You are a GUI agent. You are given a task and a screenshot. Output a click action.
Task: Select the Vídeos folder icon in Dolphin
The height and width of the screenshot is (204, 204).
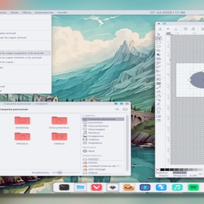[x=59, y=136]
